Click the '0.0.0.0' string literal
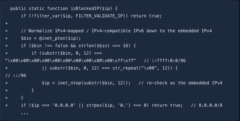 point(64,105)
